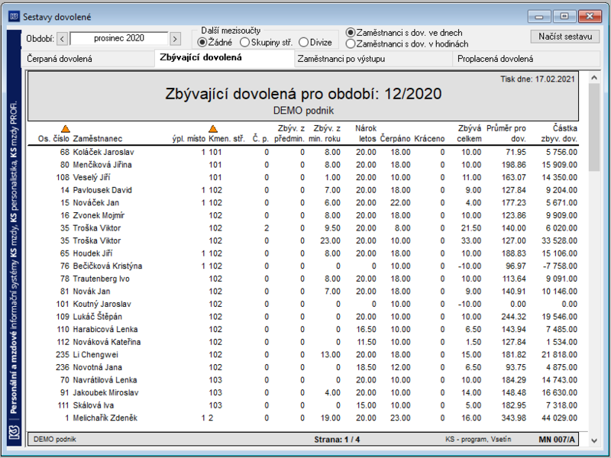Click the Zbývá celkem column header

tap(469, 134)
